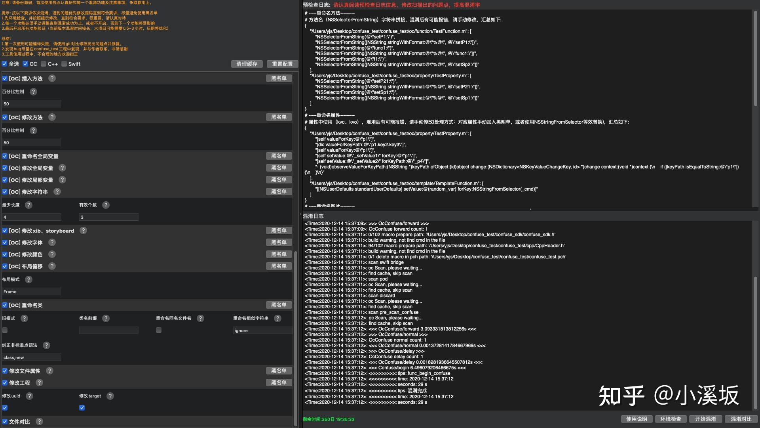
Task: Uncheck the [OC] 修改颜色 checkbox
Action: (5, 254)
